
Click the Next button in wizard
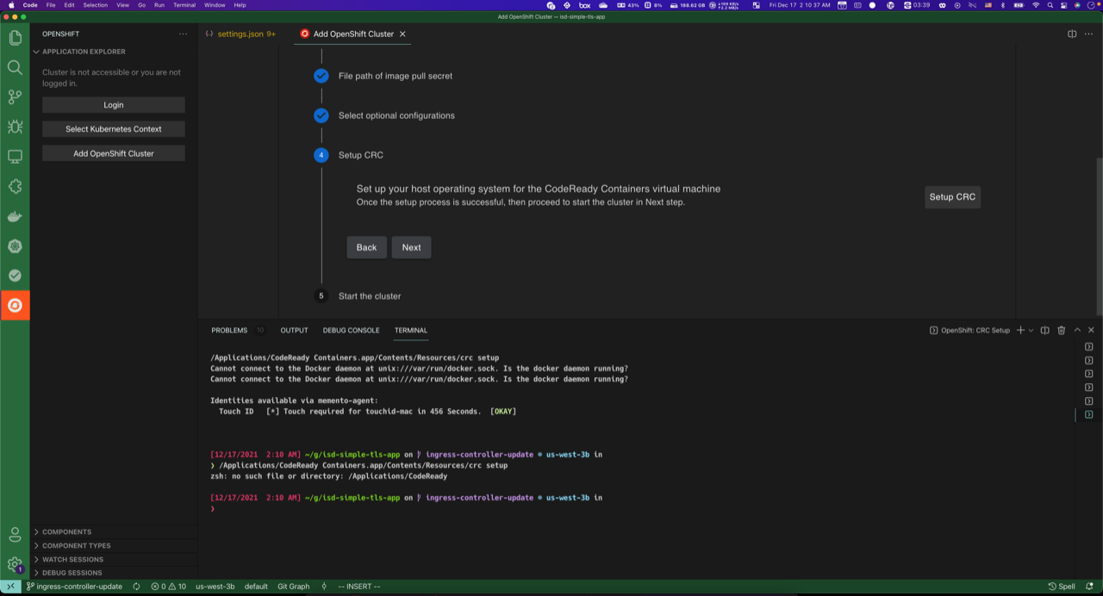coord(411,247)
